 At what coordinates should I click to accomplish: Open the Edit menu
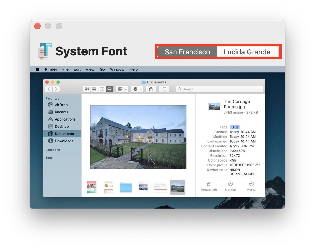point(77,69)
